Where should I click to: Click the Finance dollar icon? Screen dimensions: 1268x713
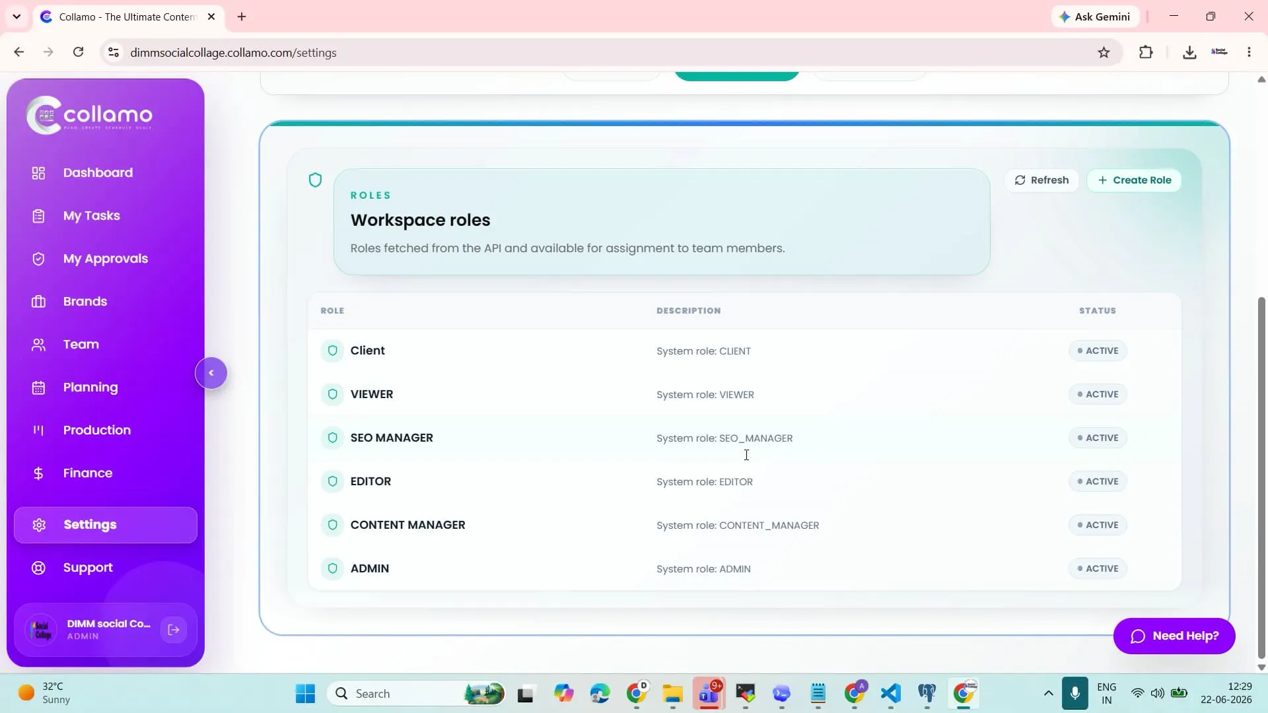point(38,473)
